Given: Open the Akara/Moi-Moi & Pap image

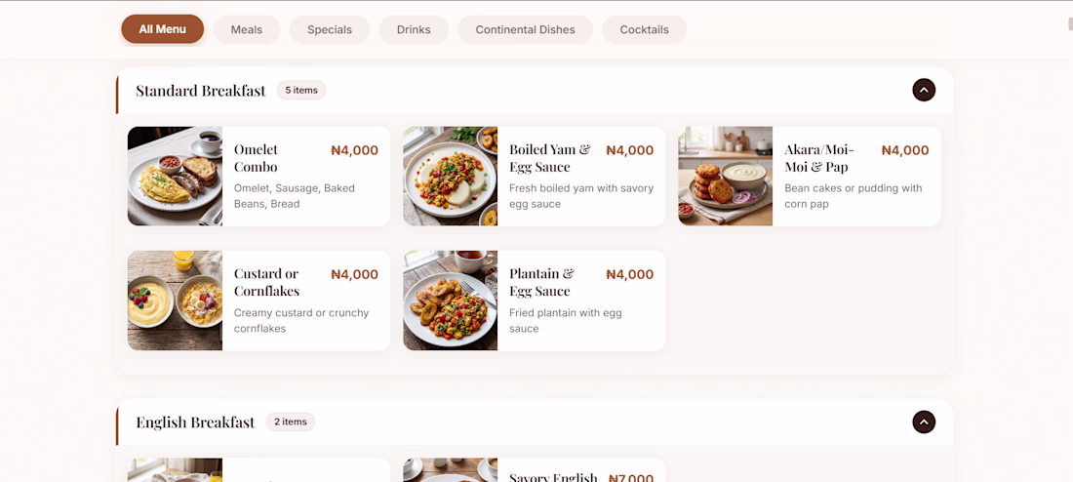Looking at the screenshot, I should [725, 177].
